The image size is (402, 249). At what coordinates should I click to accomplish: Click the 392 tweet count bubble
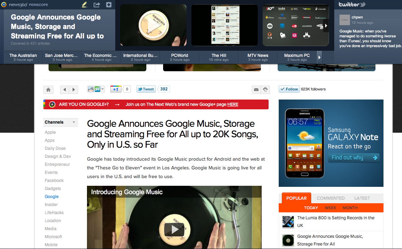[164, 89]
